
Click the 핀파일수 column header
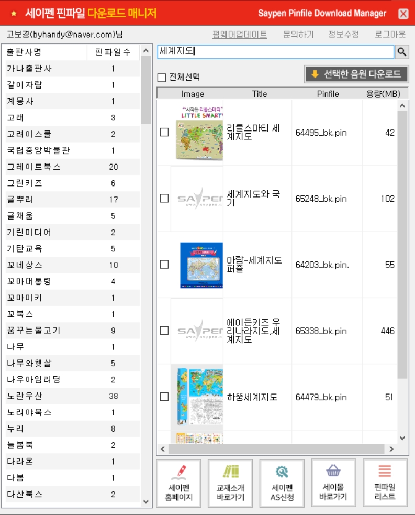coord(113,52)
